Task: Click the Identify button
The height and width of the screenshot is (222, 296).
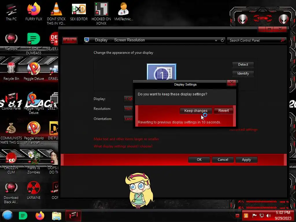Action: (x=243, y=73)
